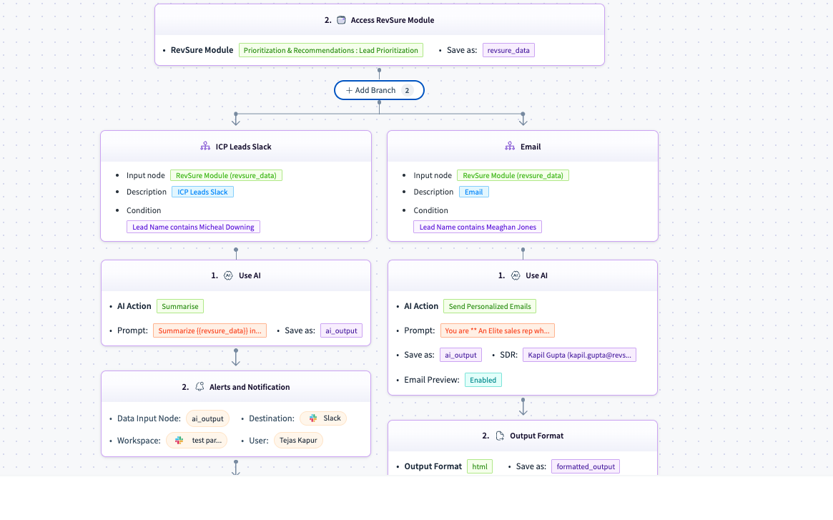Click the test par... workspace chip

[197, 440]
